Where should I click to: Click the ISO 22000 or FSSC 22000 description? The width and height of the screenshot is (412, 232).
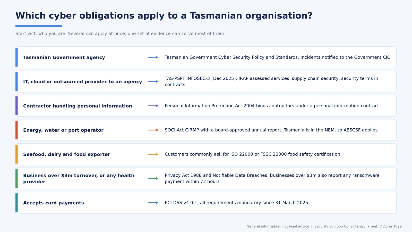point(252,154)
